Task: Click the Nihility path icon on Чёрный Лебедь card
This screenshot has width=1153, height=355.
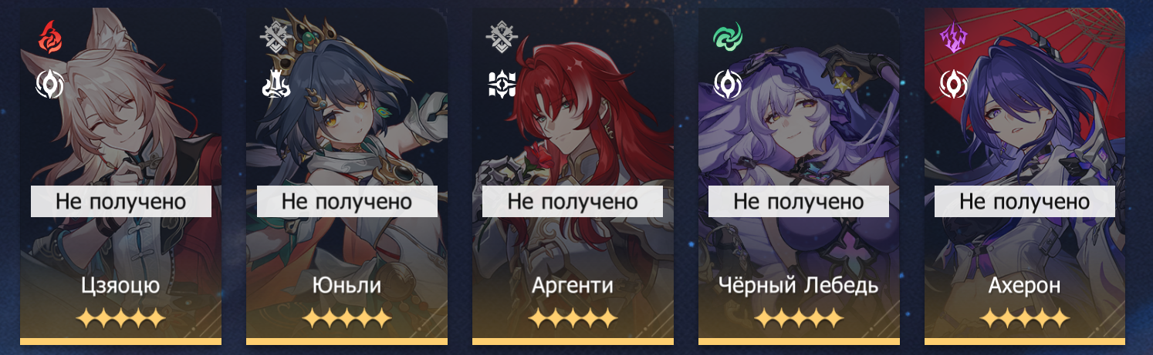Action: (x=728, y=84)
